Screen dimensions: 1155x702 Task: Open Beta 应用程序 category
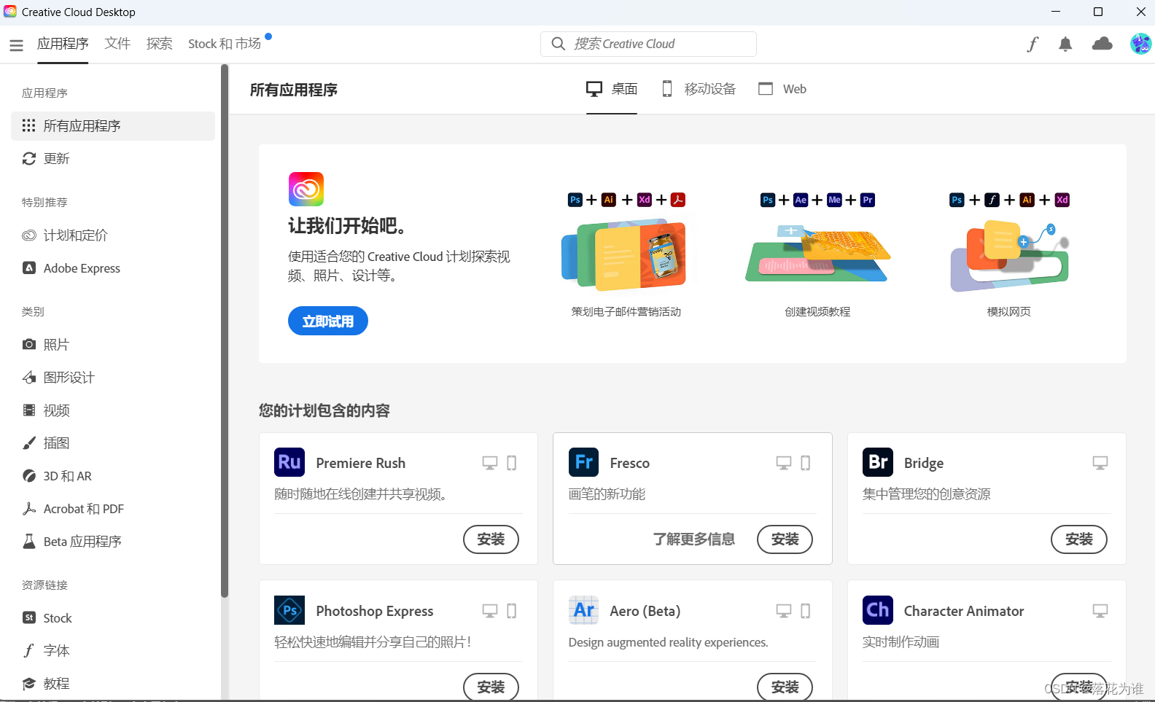[x=113, y=542]
